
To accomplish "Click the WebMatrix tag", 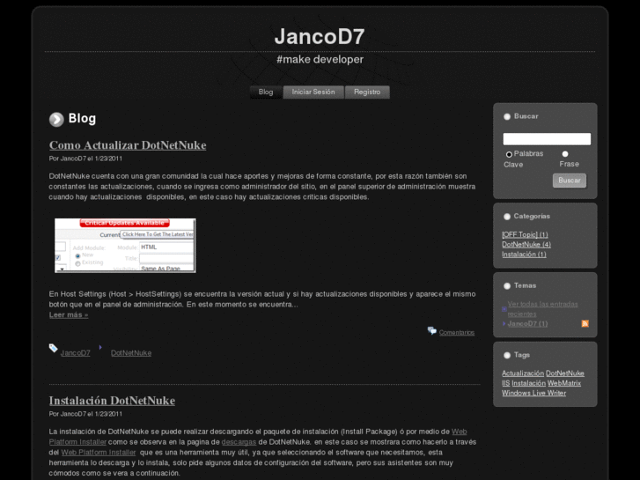I will tap(564, 383).
